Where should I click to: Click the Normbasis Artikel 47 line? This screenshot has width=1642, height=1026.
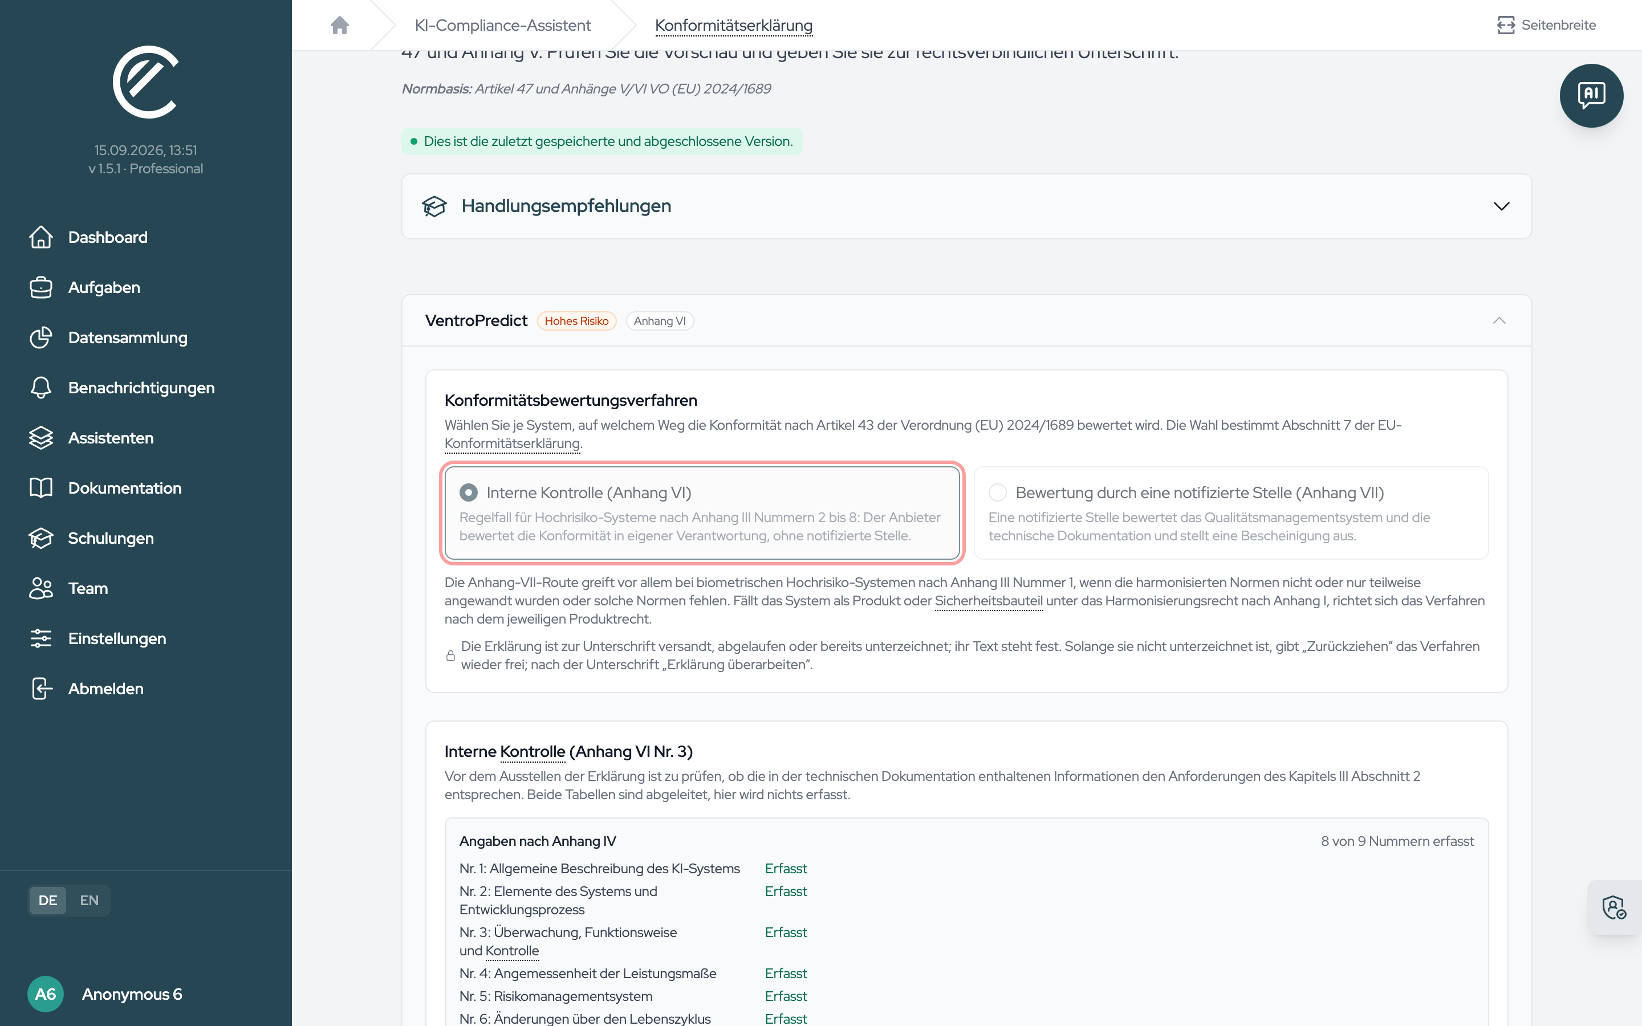click(x=586, y=89)
